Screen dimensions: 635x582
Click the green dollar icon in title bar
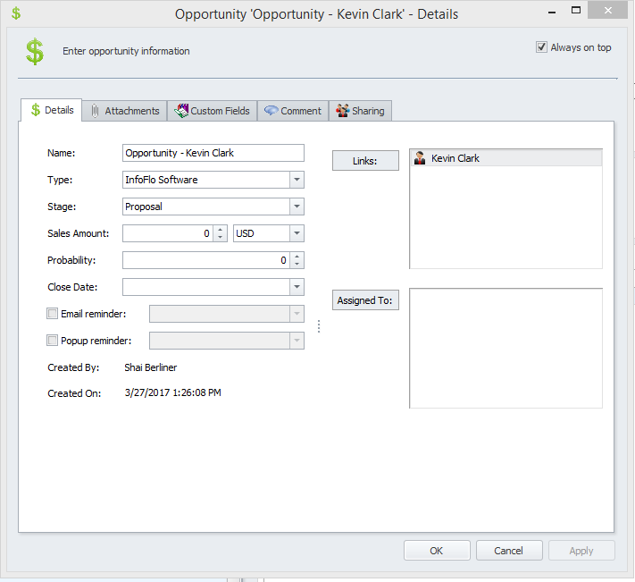[x=15, y=13]
